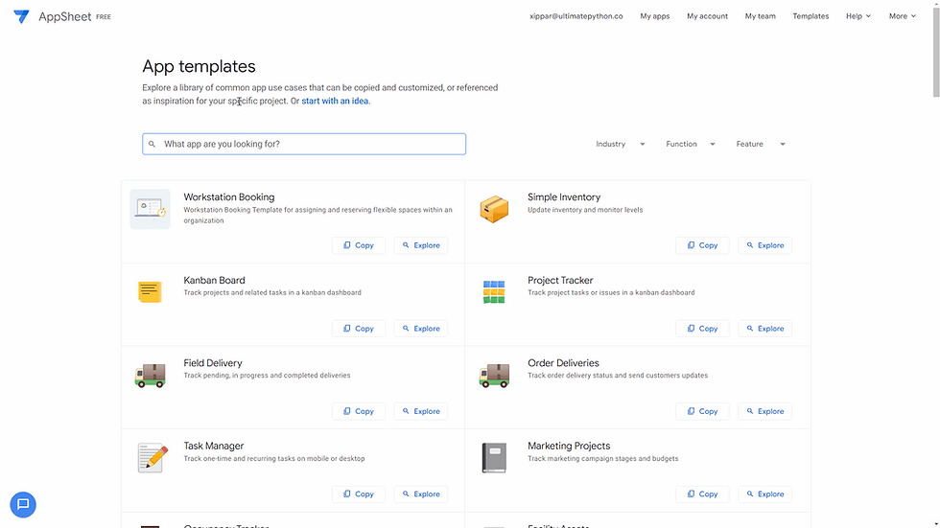The image size is (940, 528).
Task: Click the Field Delivery truck icon
Action: [x=150, y=376]
